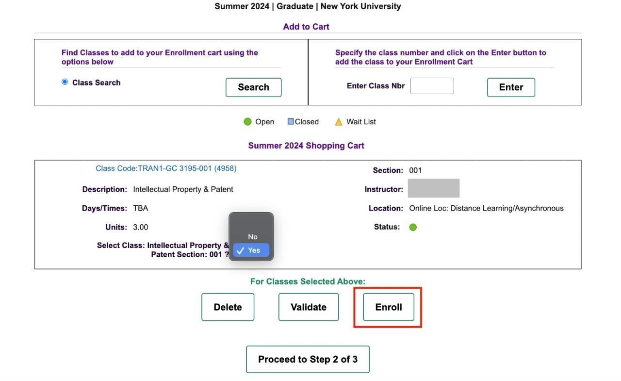
Task: Click inside the Enter Class Nbr field
Action: coord(432,86)
